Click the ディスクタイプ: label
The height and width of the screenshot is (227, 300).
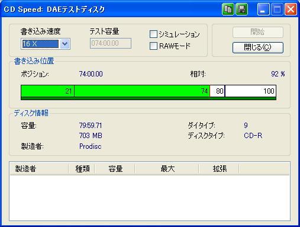(206, 136)
